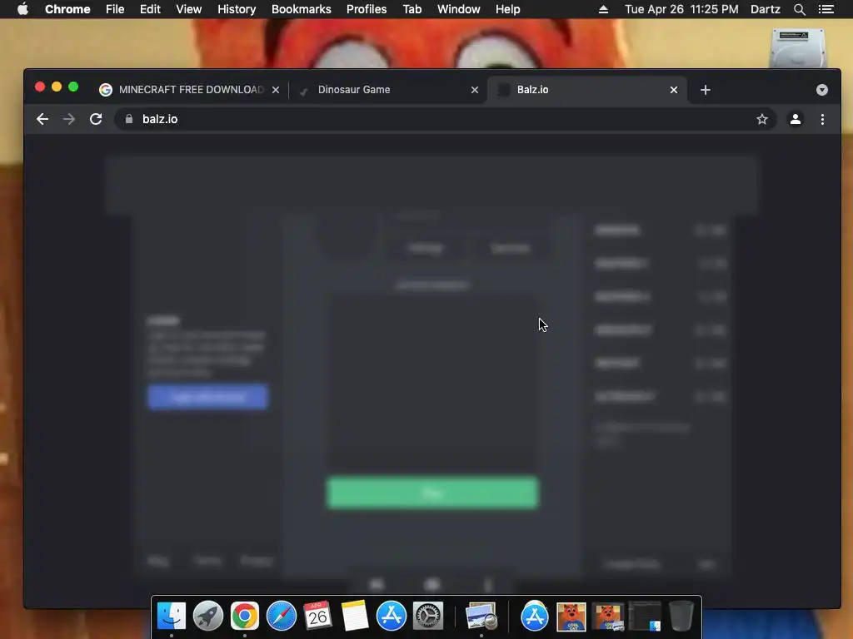Open Chrome's three-dot menu
Image resolution: width=853 pixels, height=639 pixels.
tap(822, 119)
